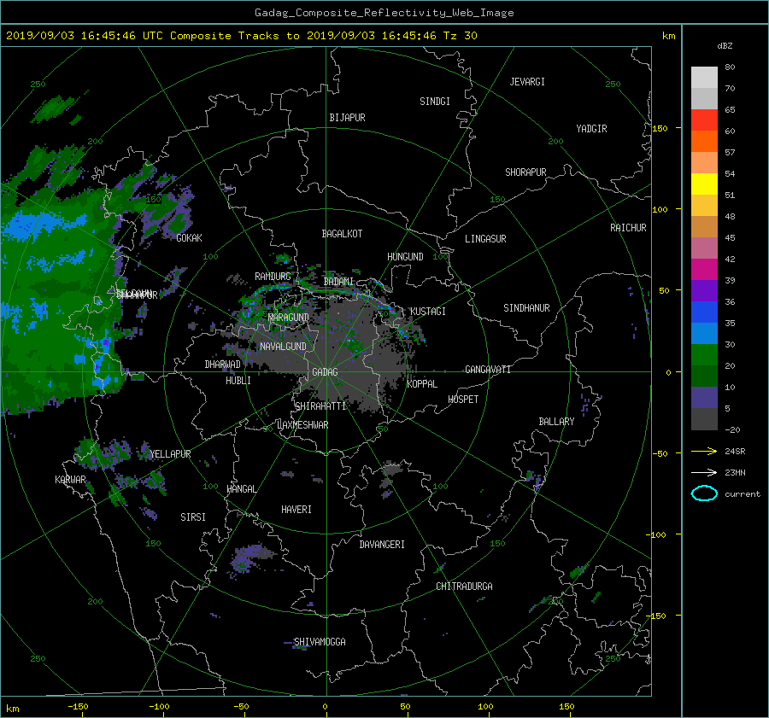Click the BIJAPUR city label
This screenshot has width=769, height=718.
pyautogui.click(x=347, y=118)
